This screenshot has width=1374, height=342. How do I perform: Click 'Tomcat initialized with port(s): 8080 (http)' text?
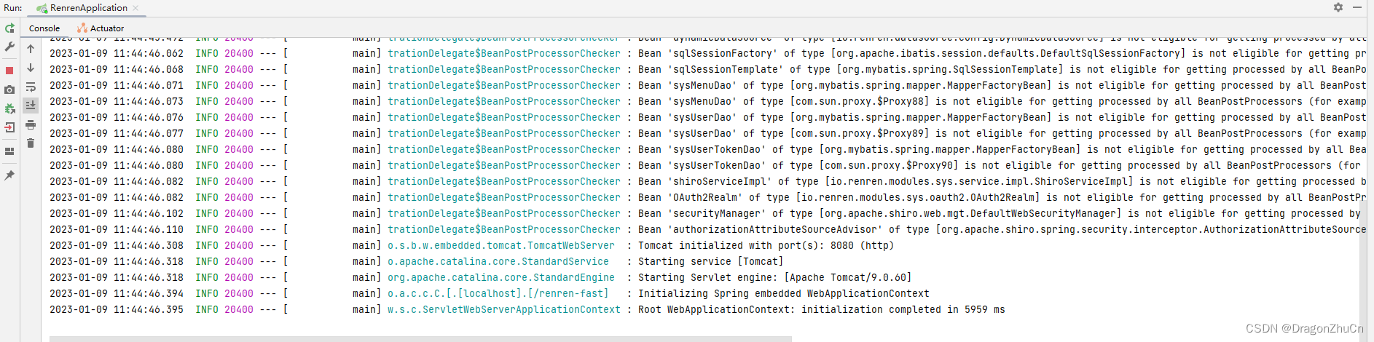765,245
